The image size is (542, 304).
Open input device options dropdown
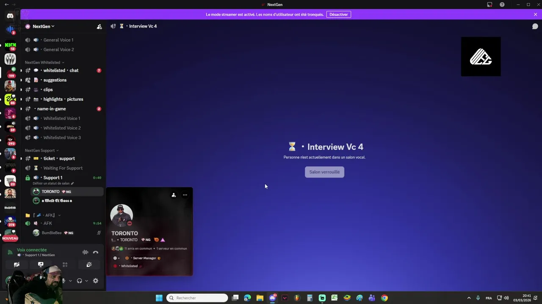[70, 281]
